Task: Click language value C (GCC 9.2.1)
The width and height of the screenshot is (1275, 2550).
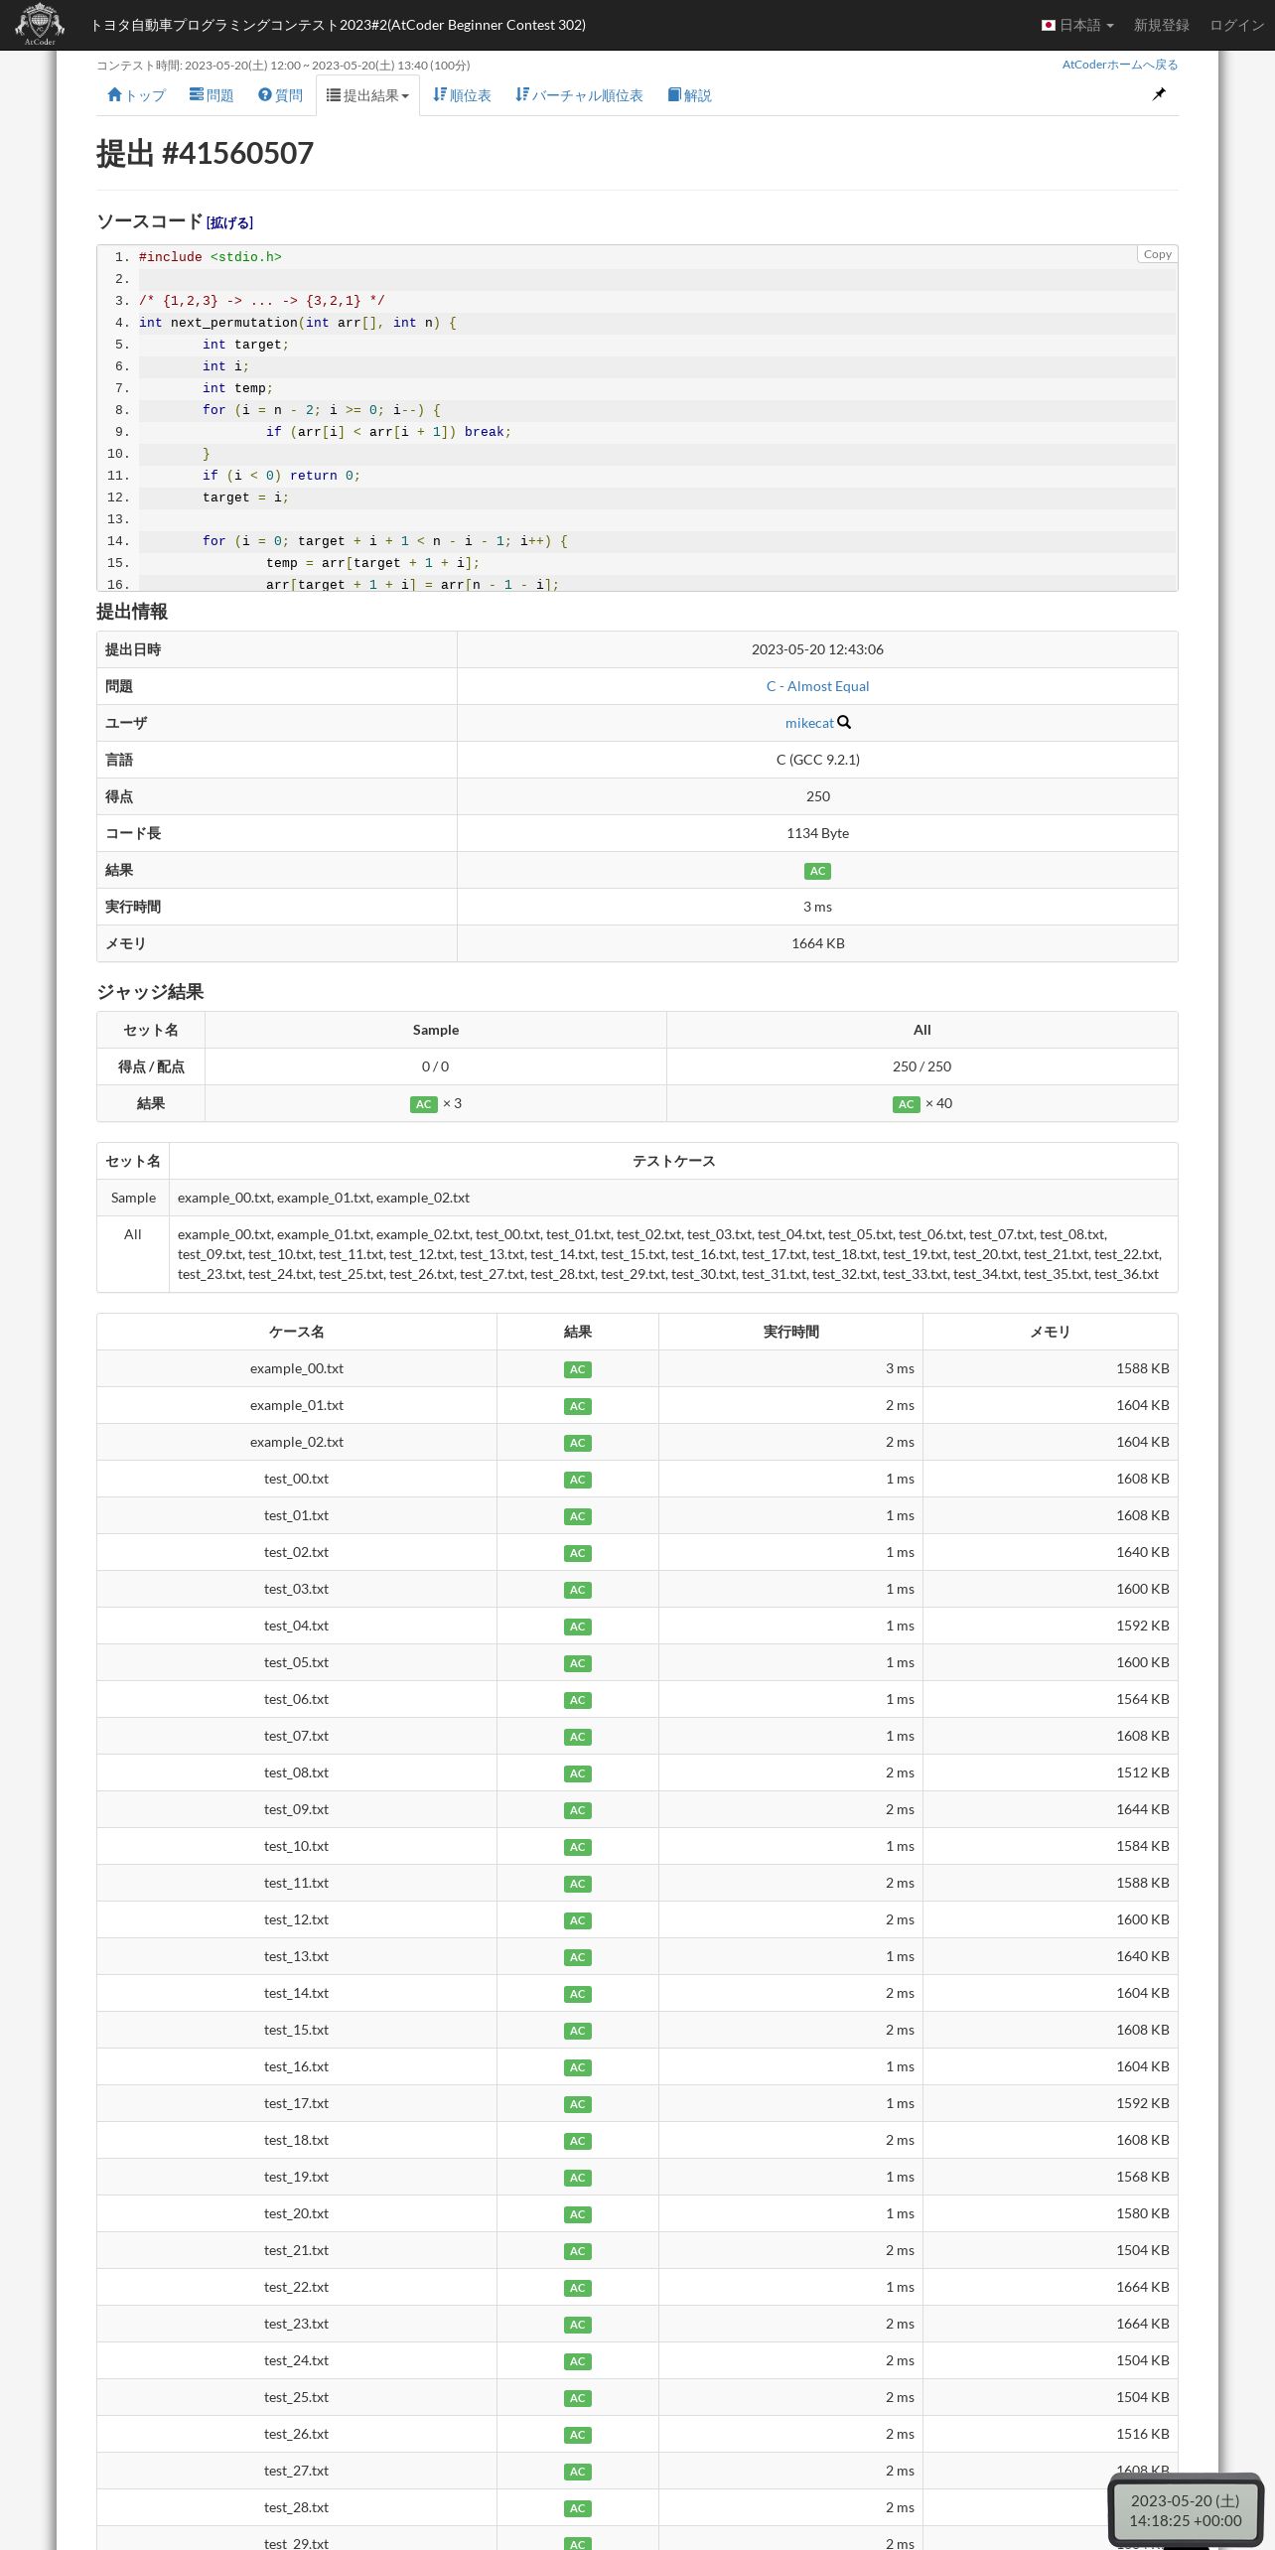Action: 817,760
